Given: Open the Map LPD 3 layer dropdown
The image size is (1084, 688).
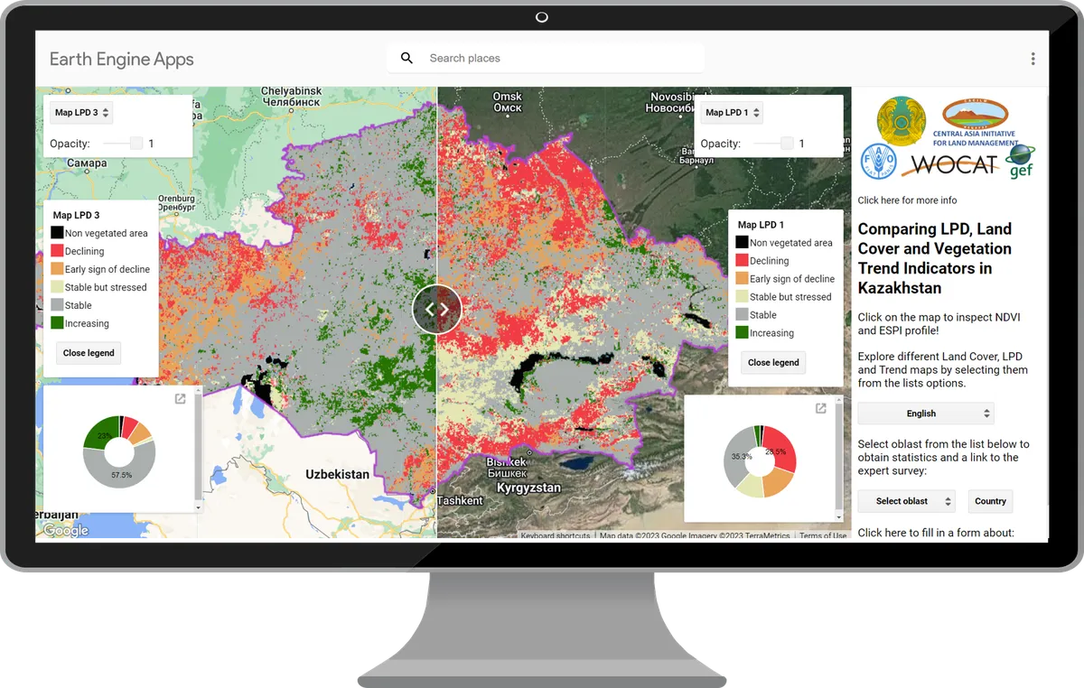Looking at the screenshot, I should click(x=81, y=113).
